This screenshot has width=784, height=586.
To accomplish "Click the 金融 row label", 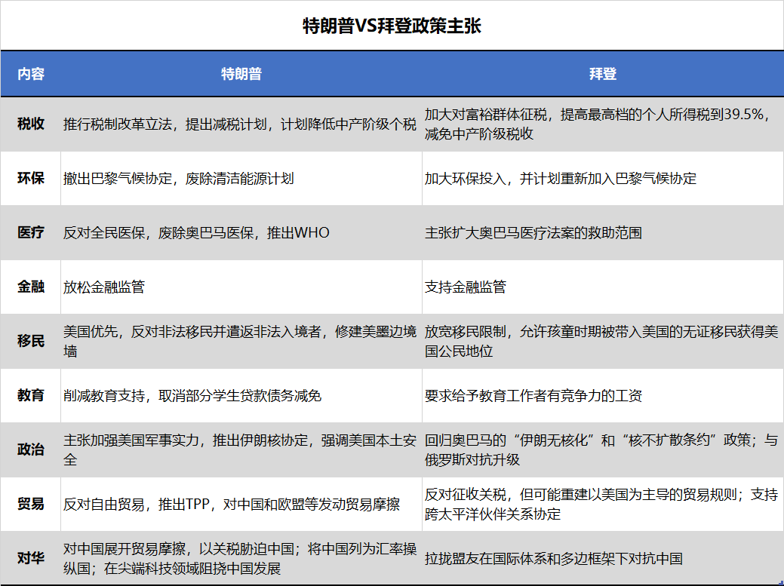I will [x=31, y=287].
